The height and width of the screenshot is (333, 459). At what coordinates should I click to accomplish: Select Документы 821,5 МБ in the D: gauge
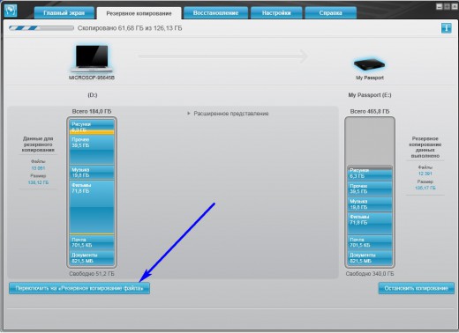click(92, 258)
